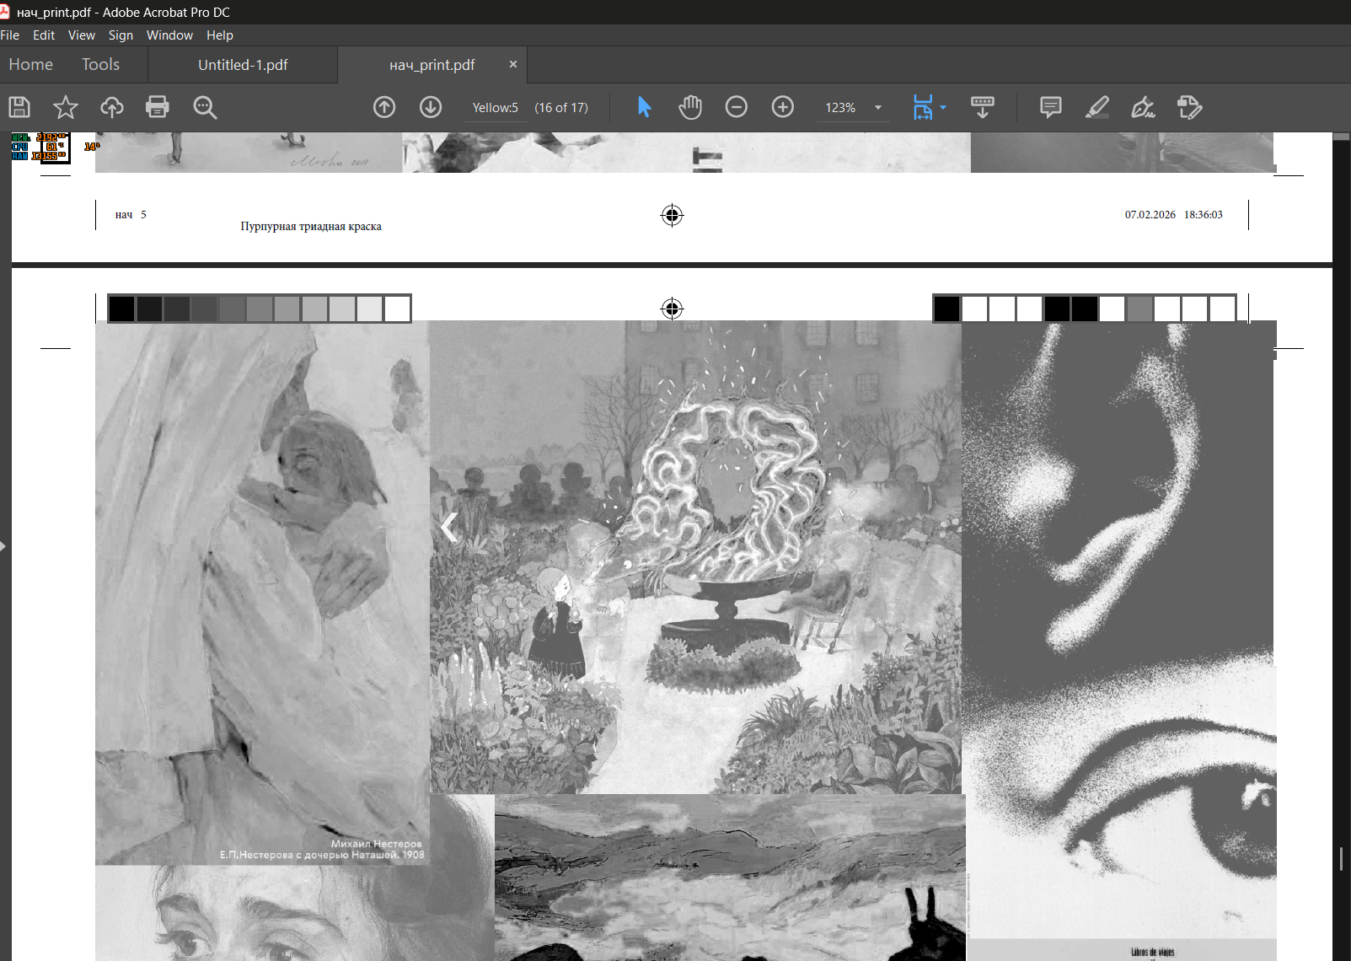Open the Sign menu
The image size is (1351, 961).
[121, 35]
